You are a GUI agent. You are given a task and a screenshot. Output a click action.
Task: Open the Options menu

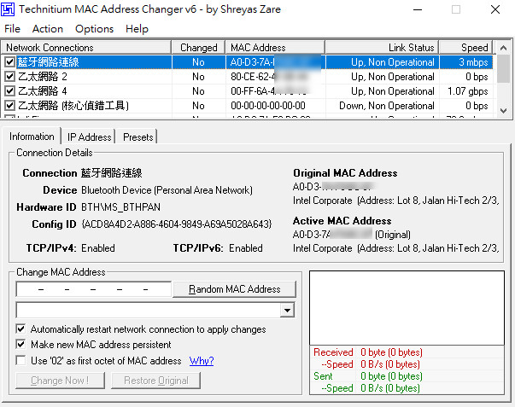(x=94, y=29)
